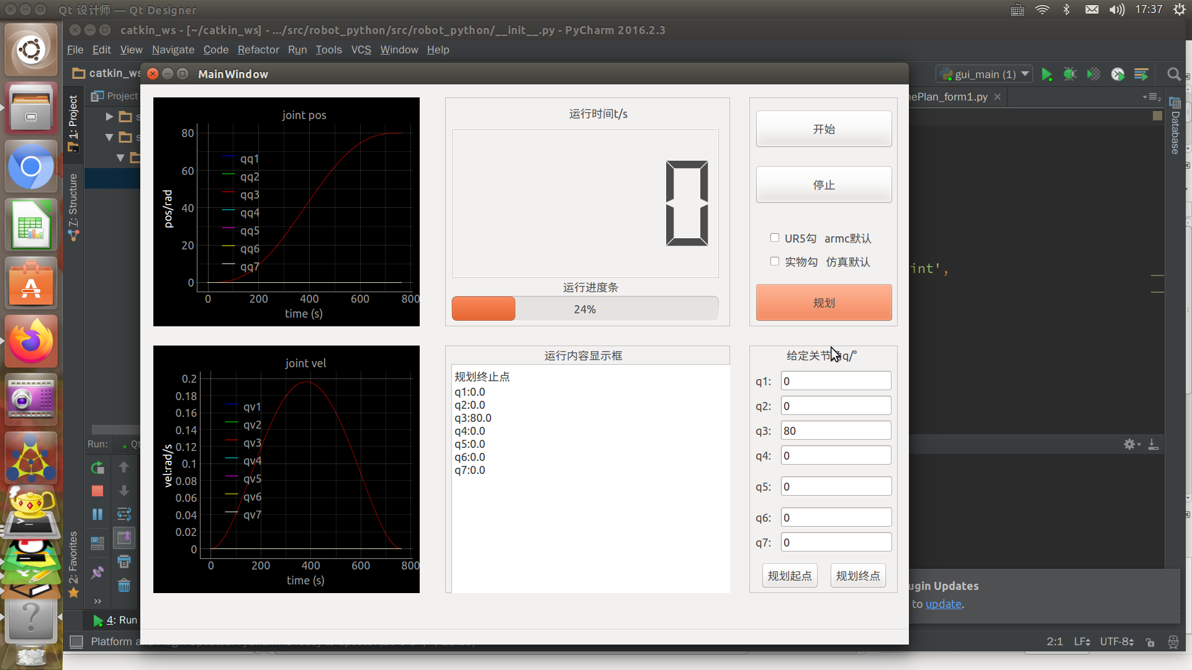Click the 运行进度条 progress bar at 24%

coord(585,309)
